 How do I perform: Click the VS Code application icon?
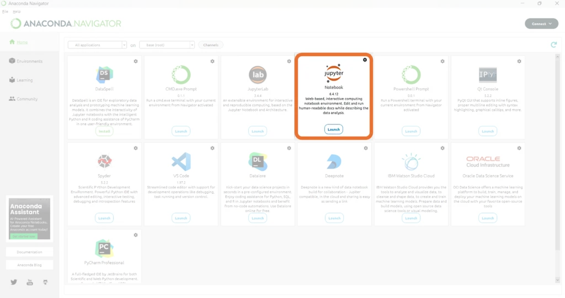pyautogui.click(x=181, y=161)
